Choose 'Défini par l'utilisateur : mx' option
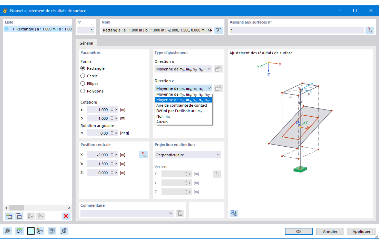Viewport: 379px width, 244px height. pyautogui.click(x=184, y=111)
